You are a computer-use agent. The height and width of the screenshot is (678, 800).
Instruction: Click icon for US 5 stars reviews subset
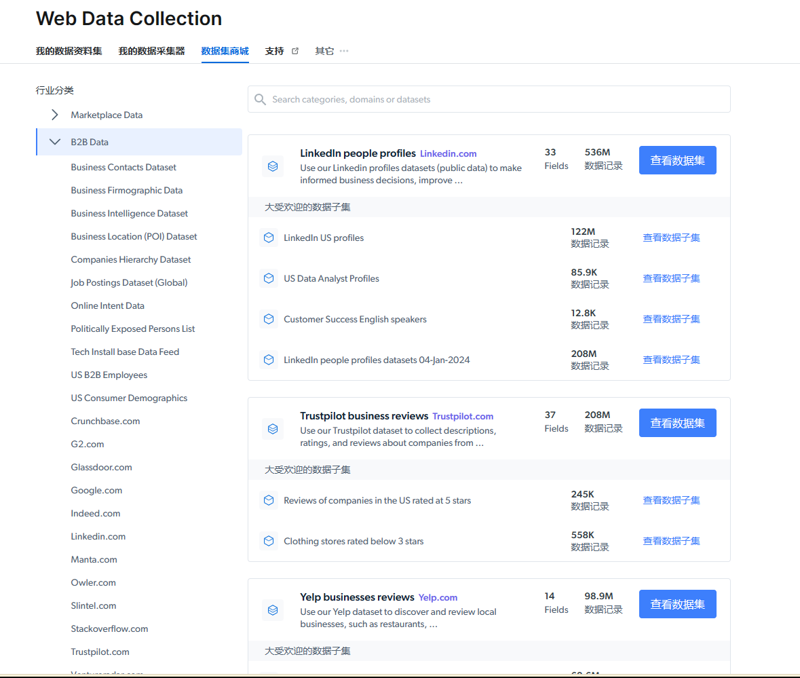(x=269, y=500)
